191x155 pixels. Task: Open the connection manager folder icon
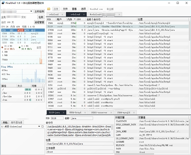49,9
